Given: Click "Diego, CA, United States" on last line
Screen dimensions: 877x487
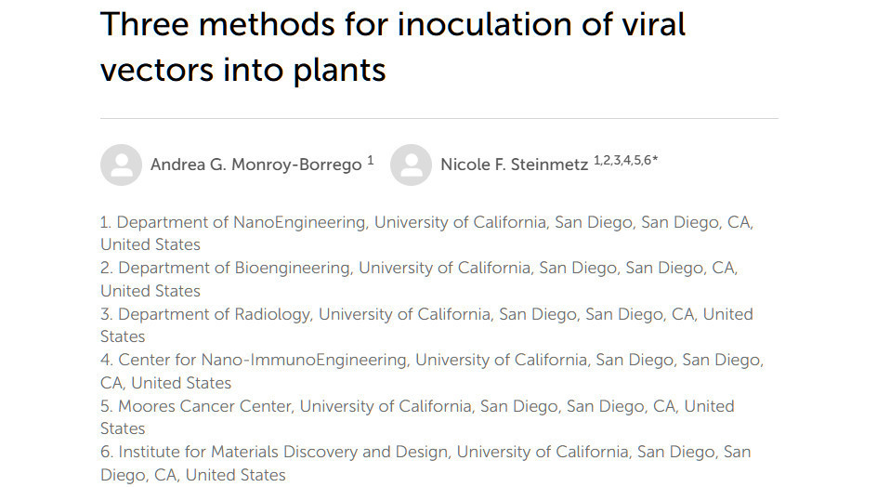Looking at the screenshot, I should [x=193, y=475].
